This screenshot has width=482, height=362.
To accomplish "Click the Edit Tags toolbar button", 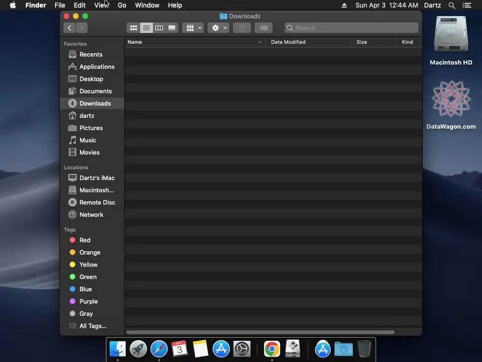I will pos(264,28).
